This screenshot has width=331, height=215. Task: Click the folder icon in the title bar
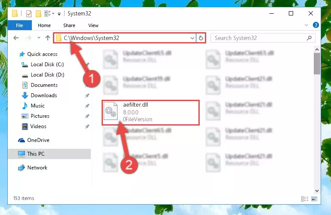(x=15, y=13)
